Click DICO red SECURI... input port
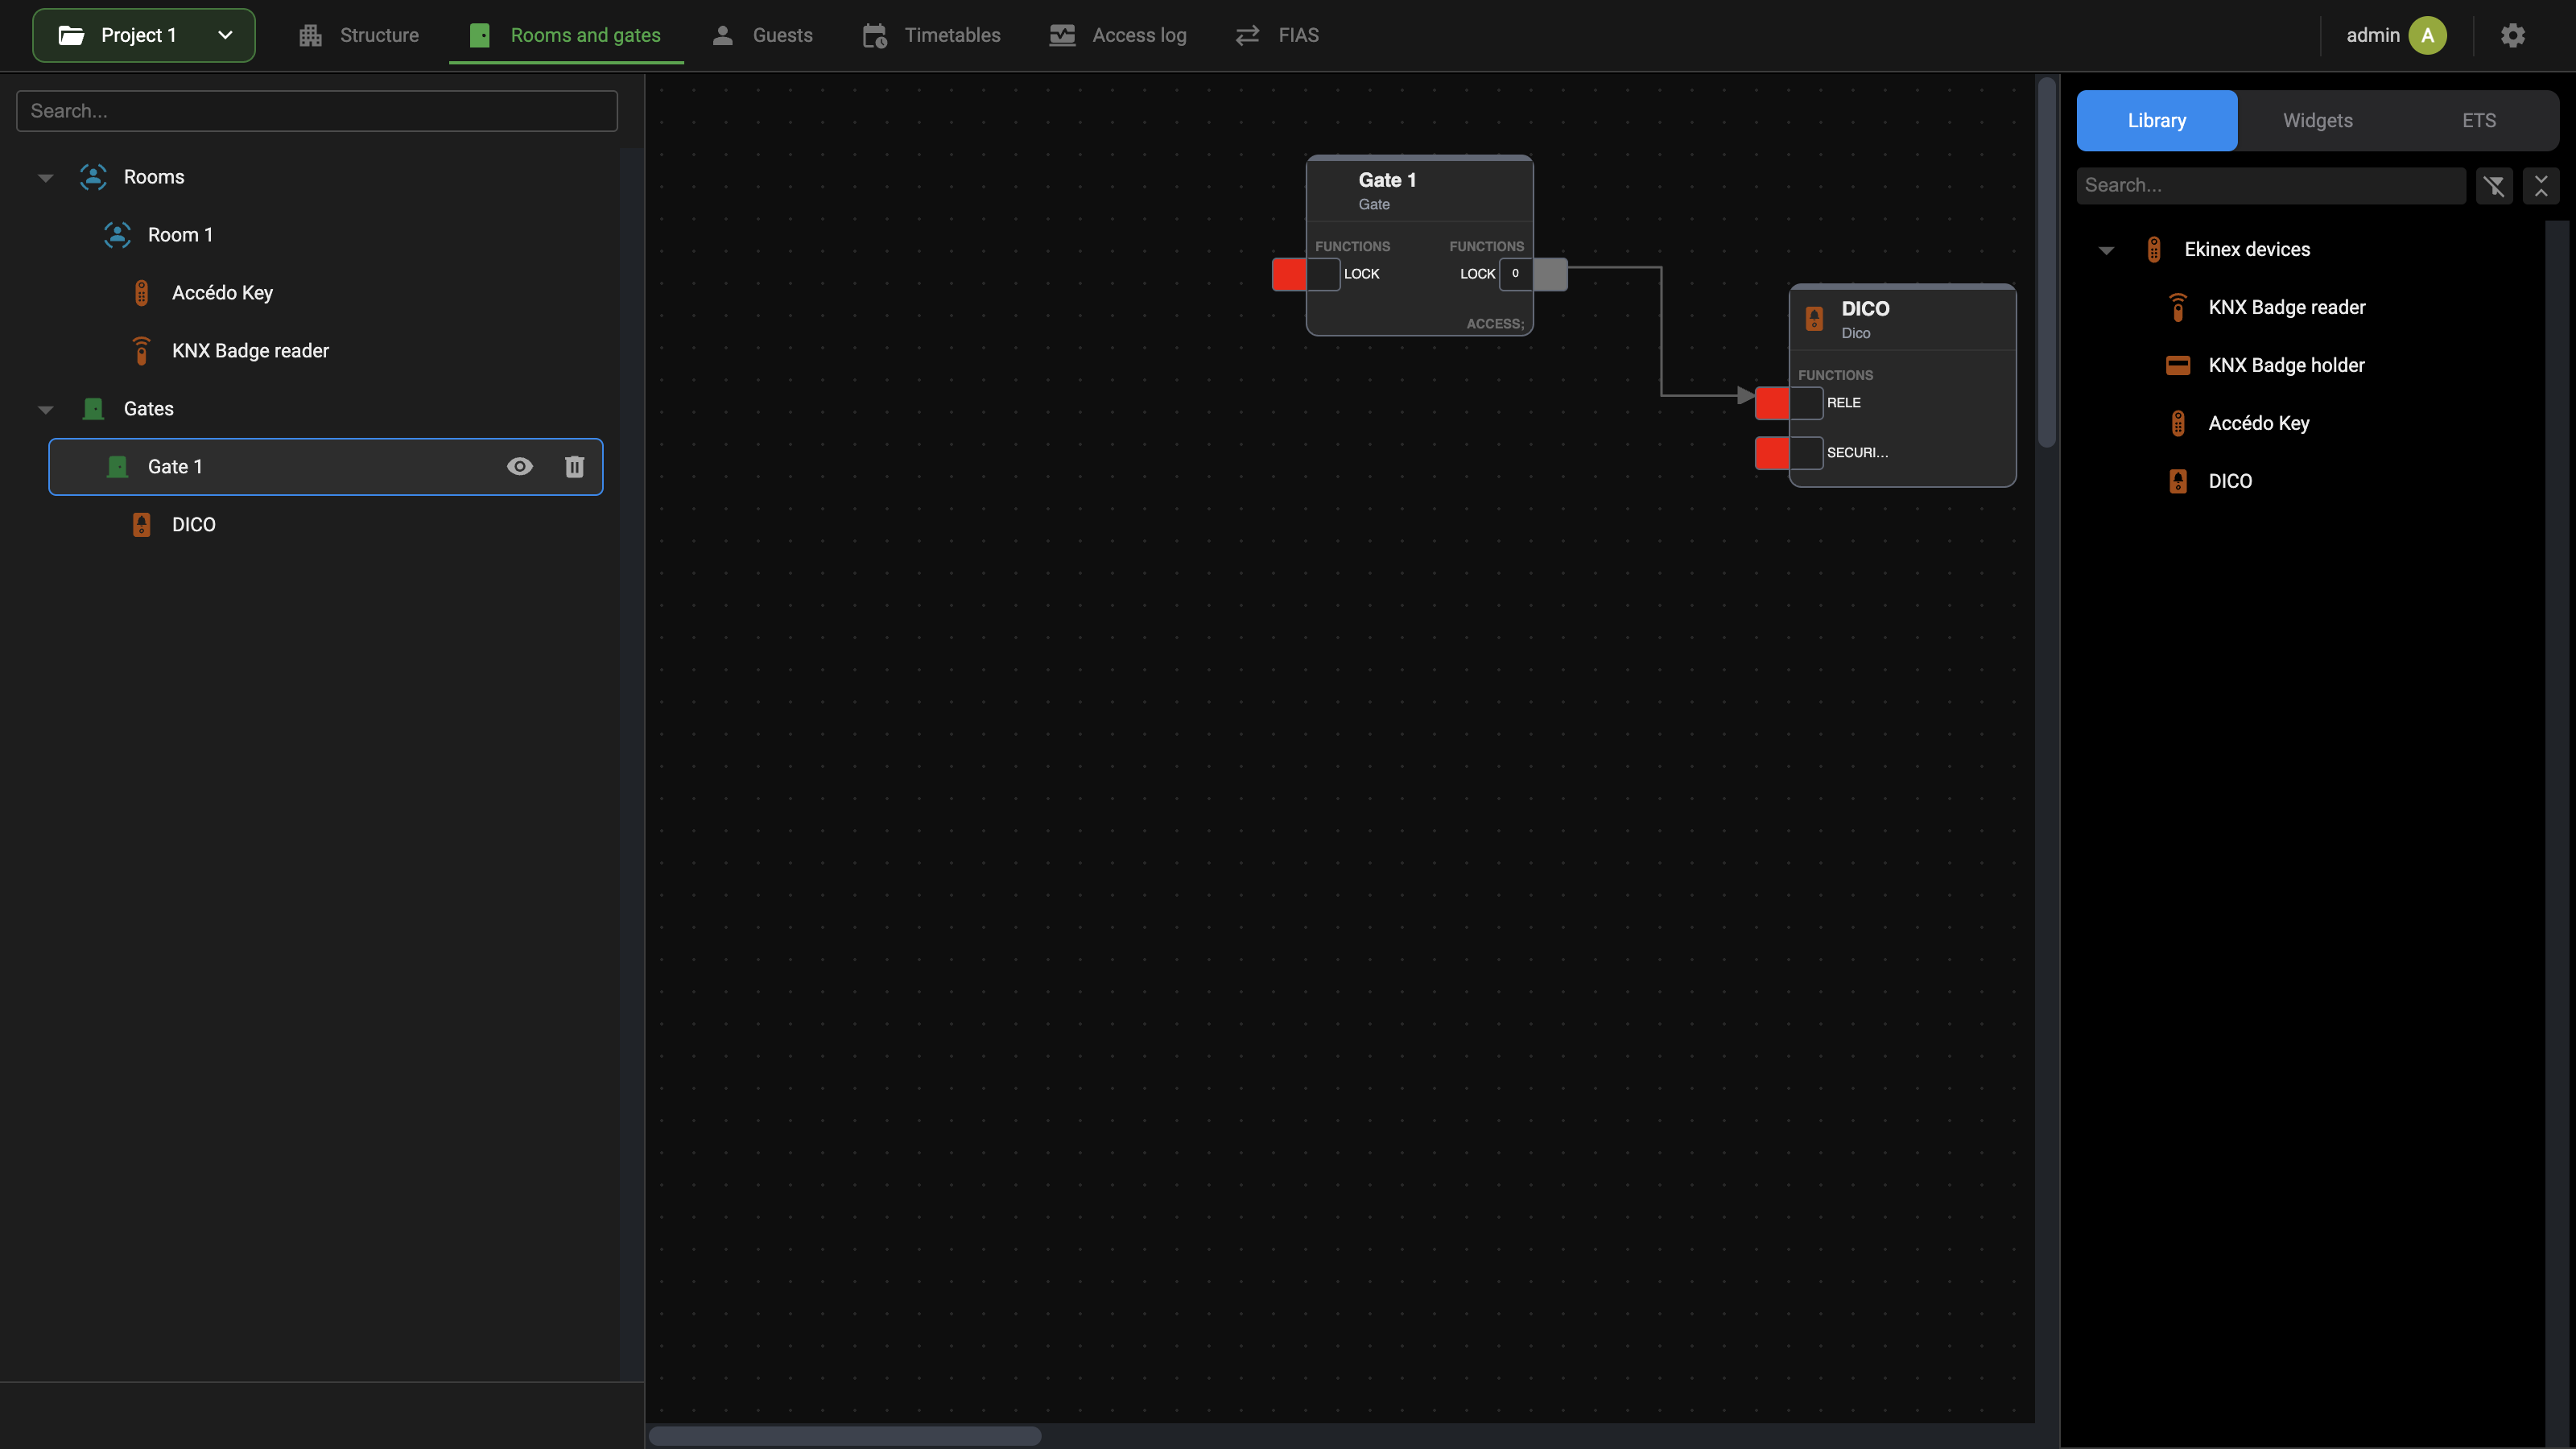The width and height of the screenshot is (2576, 1449). [1772, 453]
